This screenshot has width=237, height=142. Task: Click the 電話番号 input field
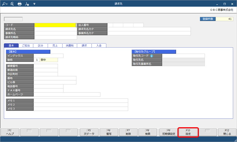(48, 87)
